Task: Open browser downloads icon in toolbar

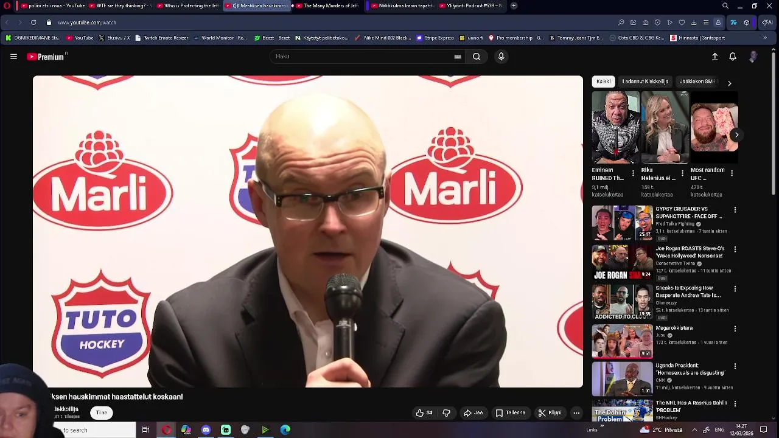Action: click(694, 23)
